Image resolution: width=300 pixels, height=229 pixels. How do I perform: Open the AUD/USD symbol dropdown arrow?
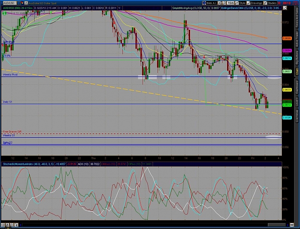tap(18, 3)
